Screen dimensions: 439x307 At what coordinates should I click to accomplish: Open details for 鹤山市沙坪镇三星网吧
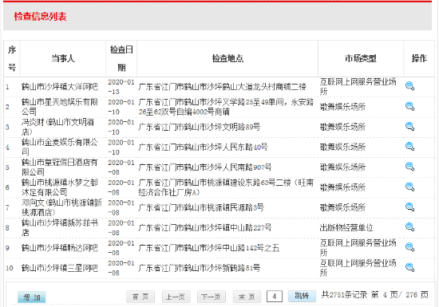pyautogui.click(x=409, y=267)
